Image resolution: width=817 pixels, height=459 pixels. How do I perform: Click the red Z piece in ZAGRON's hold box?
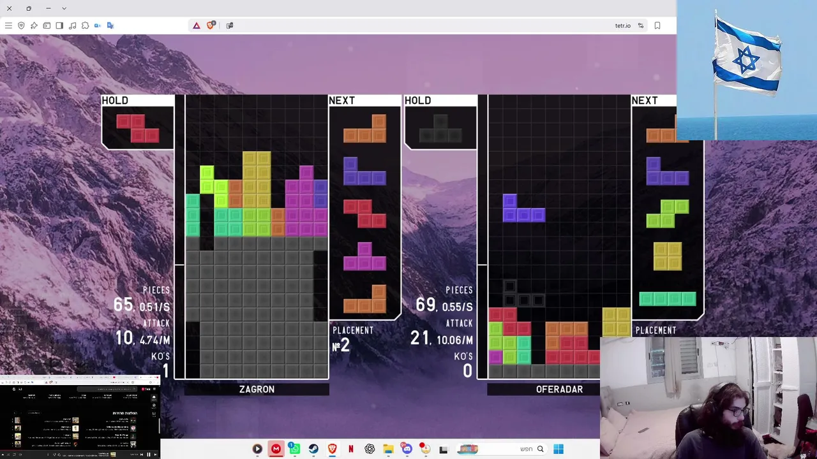coord(137,128)
